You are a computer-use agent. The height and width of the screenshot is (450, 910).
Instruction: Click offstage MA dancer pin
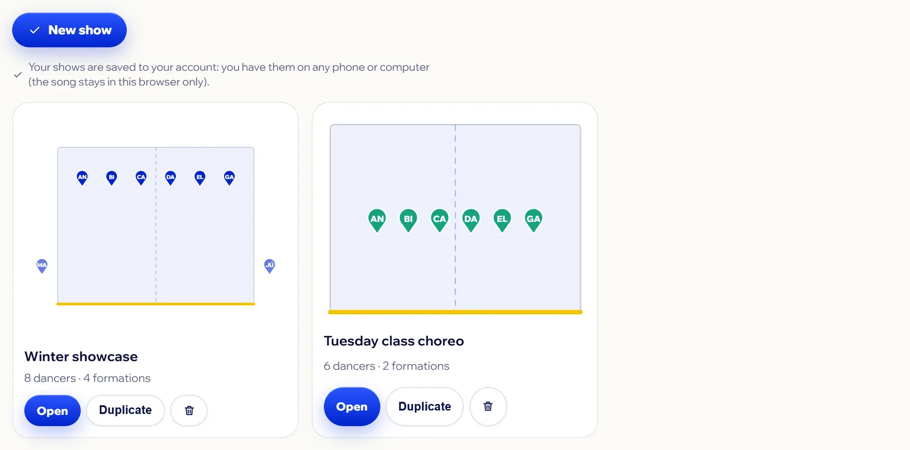(42, 266)
